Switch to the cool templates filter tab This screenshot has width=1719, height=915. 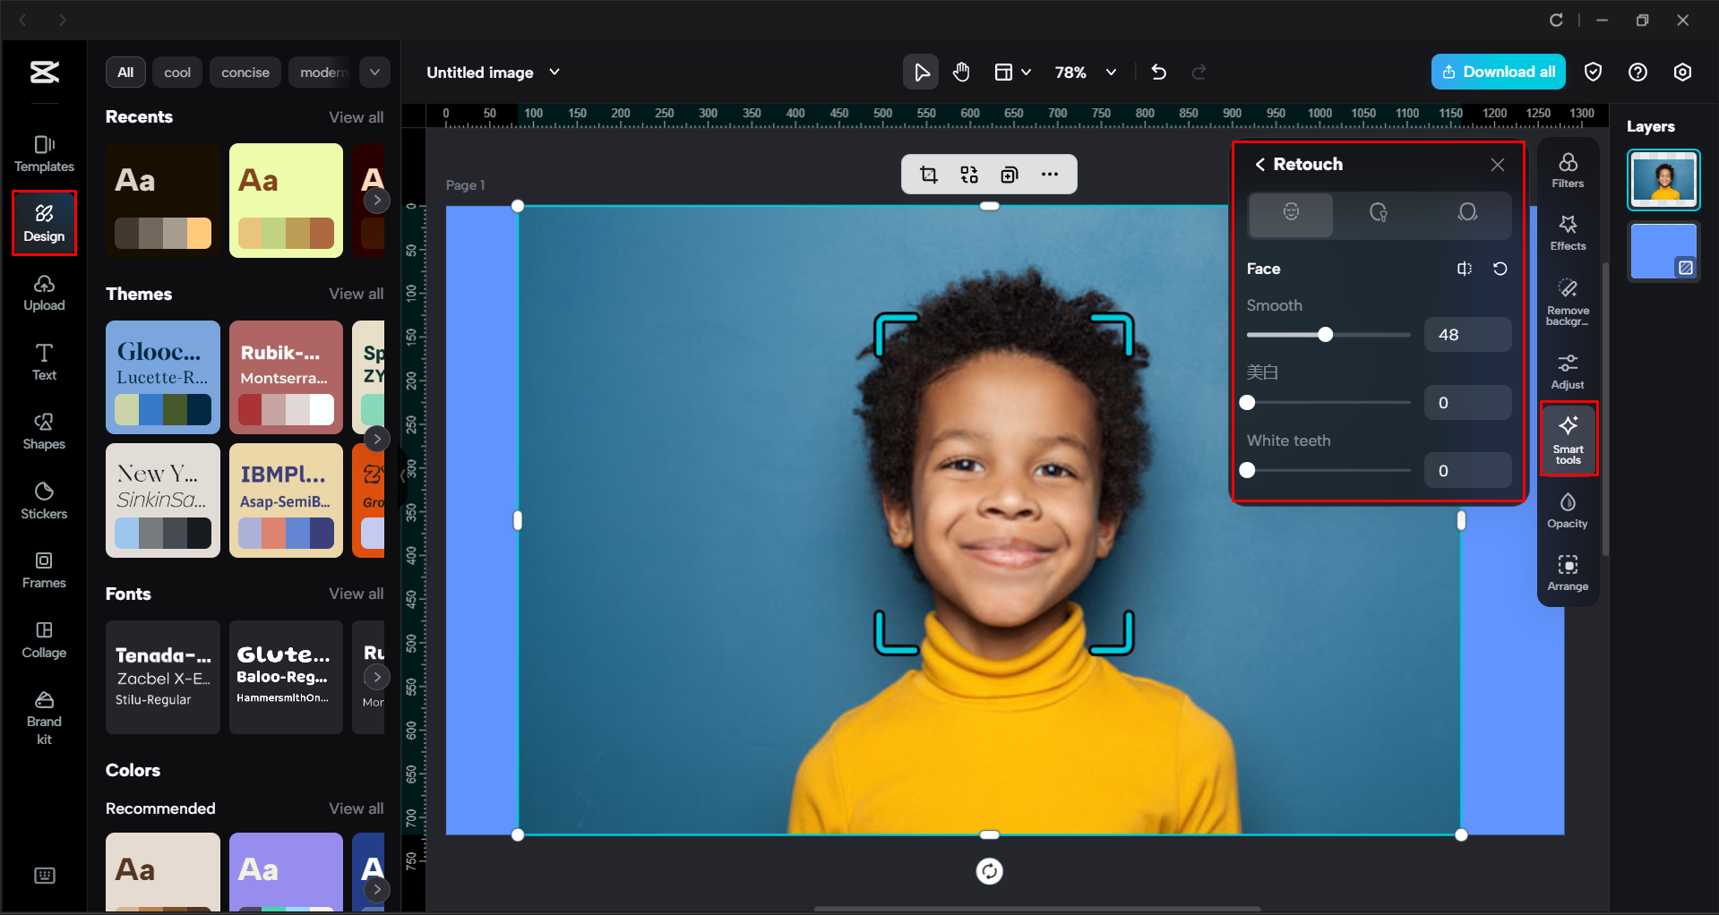point(176,72)
